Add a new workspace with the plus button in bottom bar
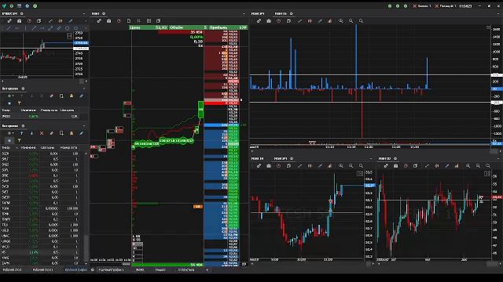This screenshot has height=282, width=503. point(207,269)
